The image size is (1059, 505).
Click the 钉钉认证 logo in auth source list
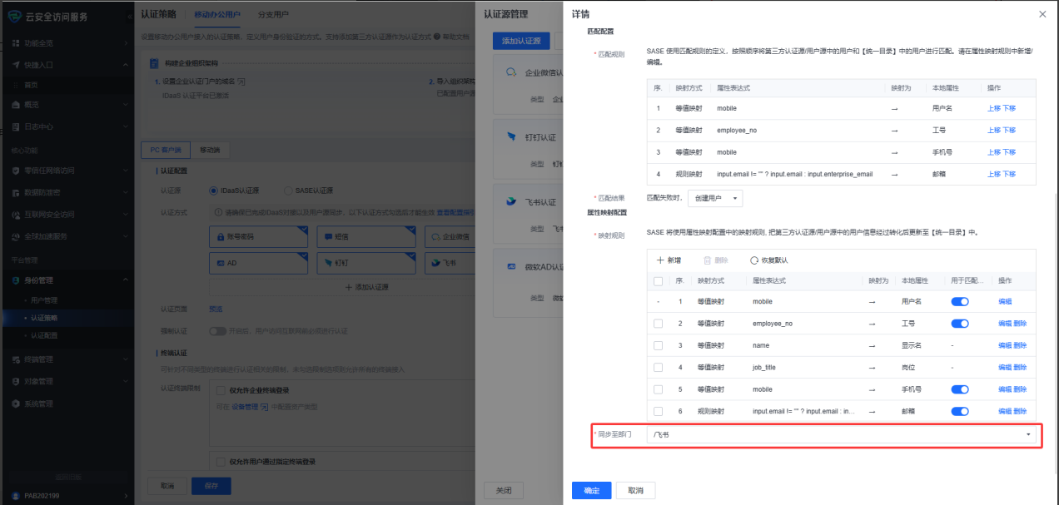512,136
